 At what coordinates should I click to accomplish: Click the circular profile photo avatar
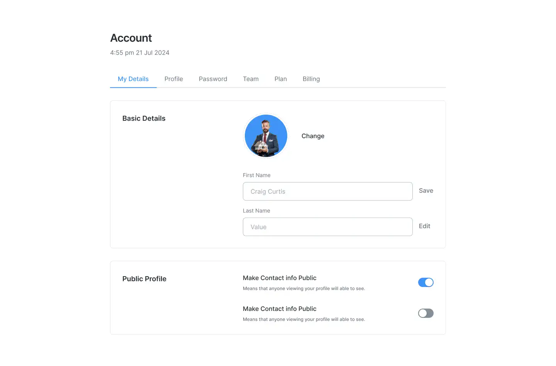[x=266, y=136]
